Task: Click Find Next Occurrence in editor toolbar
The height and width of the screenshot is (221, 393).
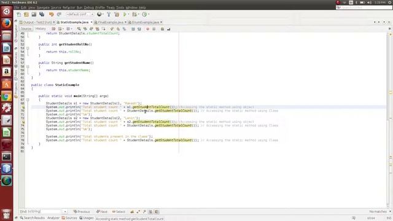Action: pos(91,29)
